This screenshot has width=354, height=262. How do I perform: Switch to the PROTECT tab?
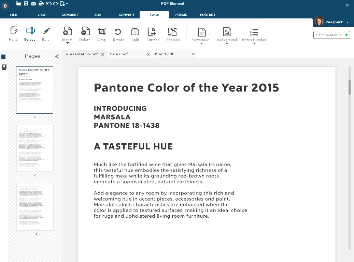[x=208, y=15]
